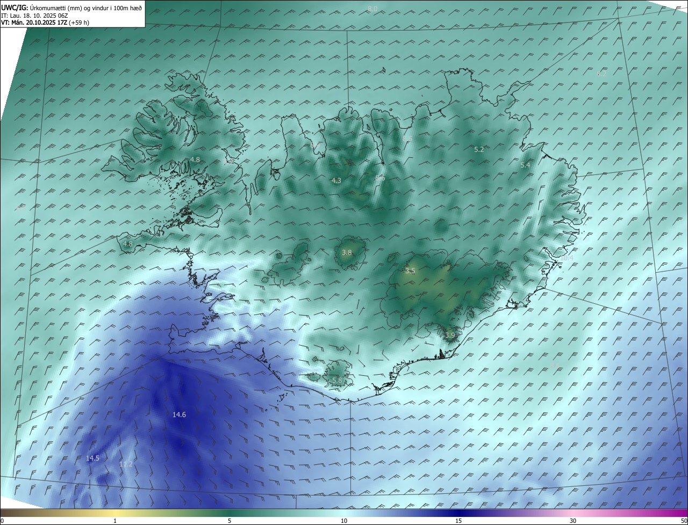Click the '4.3' value label

click(336, 181)
